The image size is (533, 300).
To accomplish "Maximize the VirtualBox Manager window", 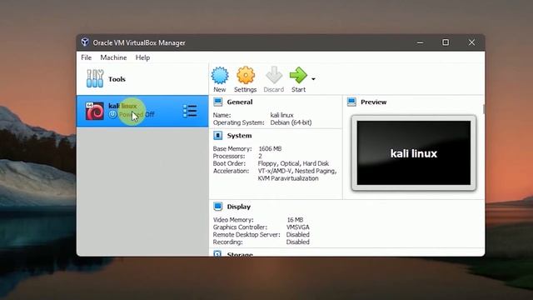I will pos(446,42).
